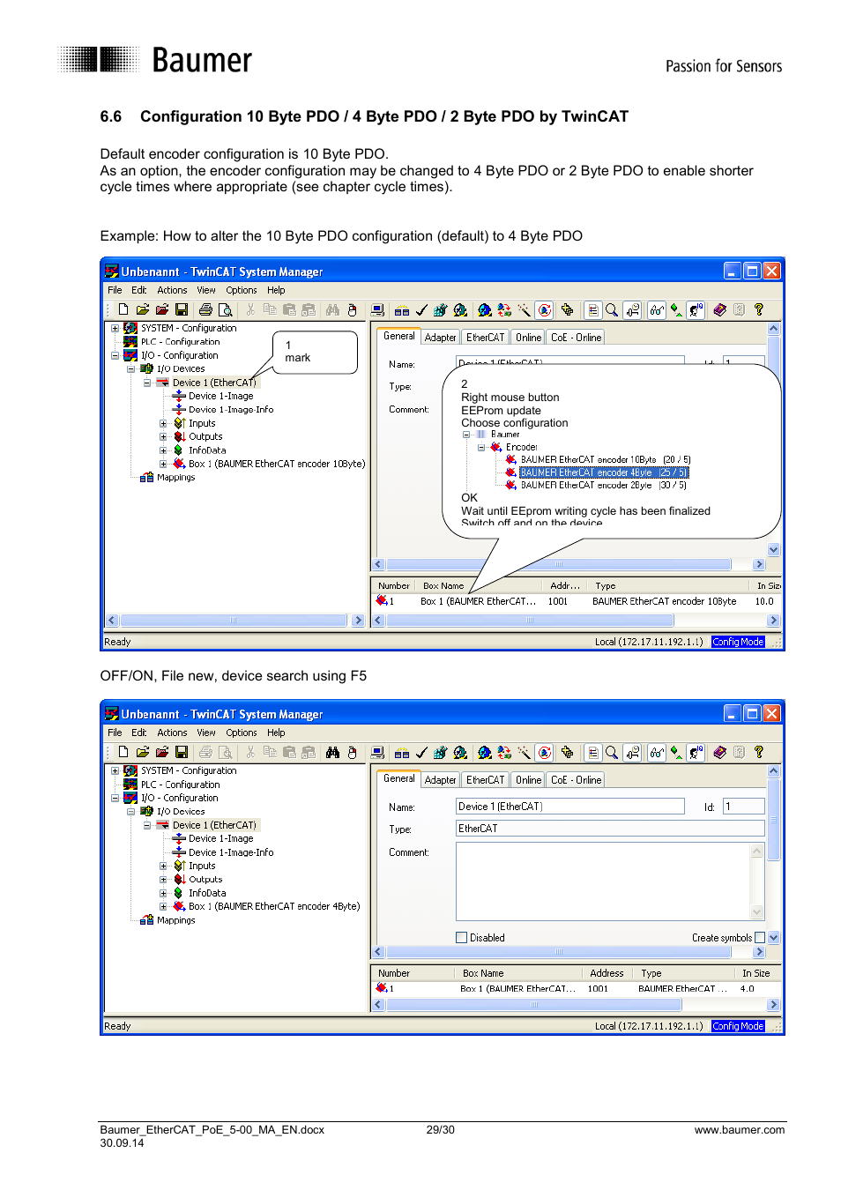This screenshot has width=841, height=1190.
Task: Click the Config Mode indicator in 10Byte-encoder window status bar
Action: coord(738,642)
